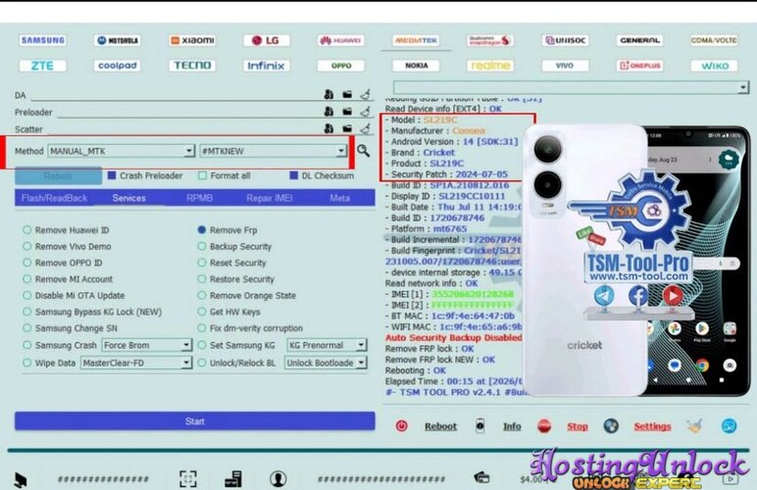Select the Wiko brand icon

[714, 65]
